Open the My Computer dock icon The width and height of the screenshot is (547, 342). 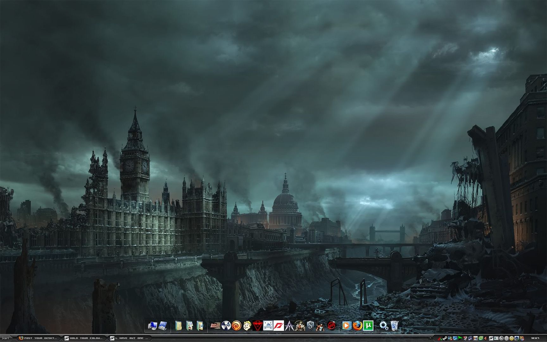(x=152, y=326)
